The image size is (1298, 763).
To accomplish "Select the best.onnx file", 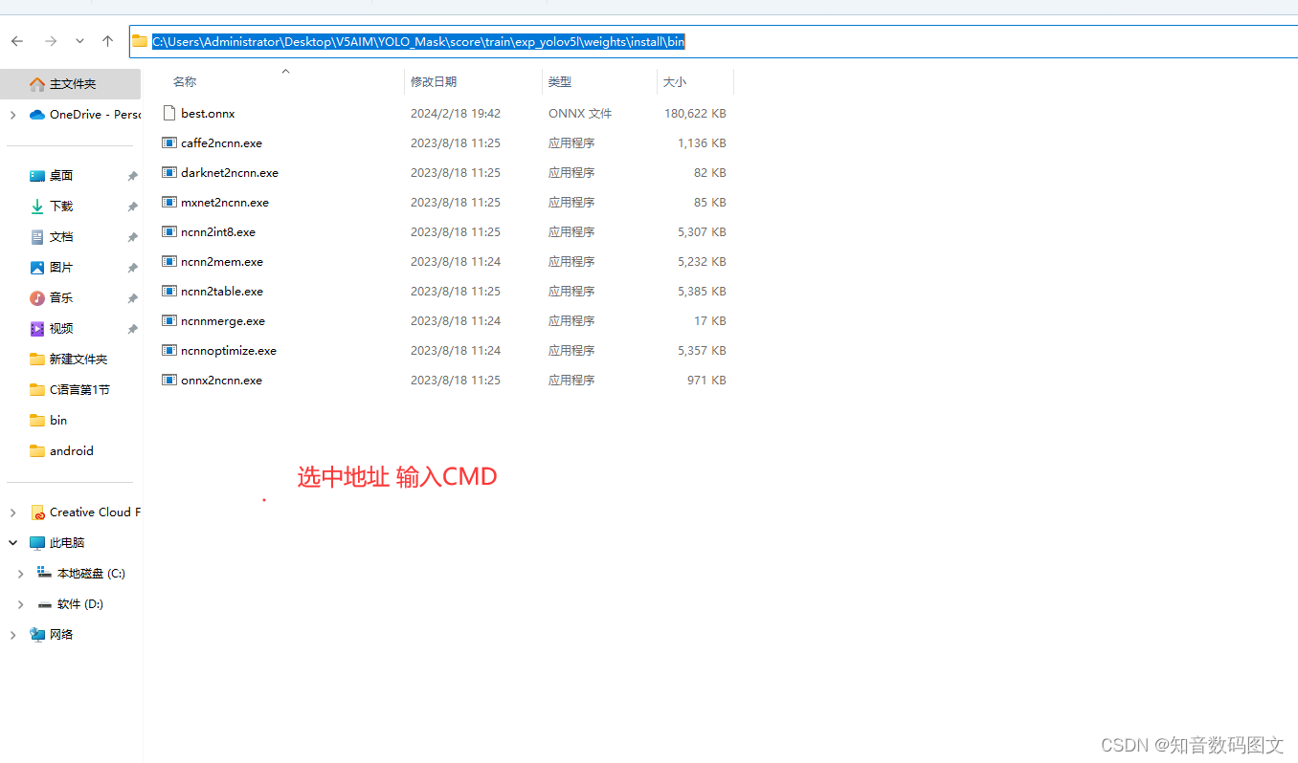I will point(207,113).
